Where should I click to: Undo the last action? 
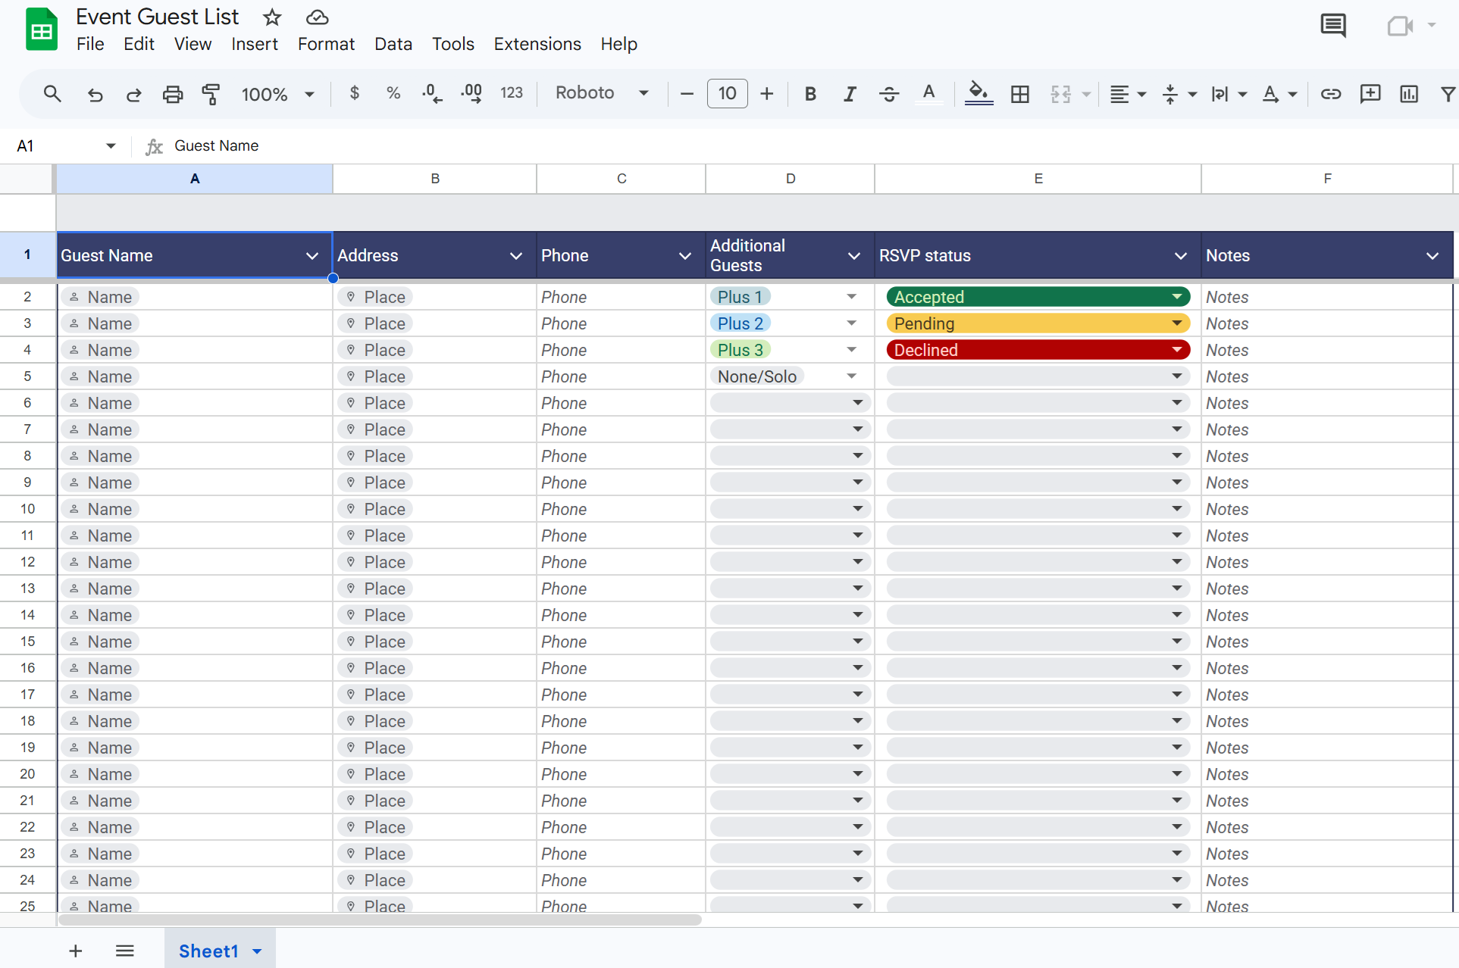pyautogui.click(x=95, y=94)
